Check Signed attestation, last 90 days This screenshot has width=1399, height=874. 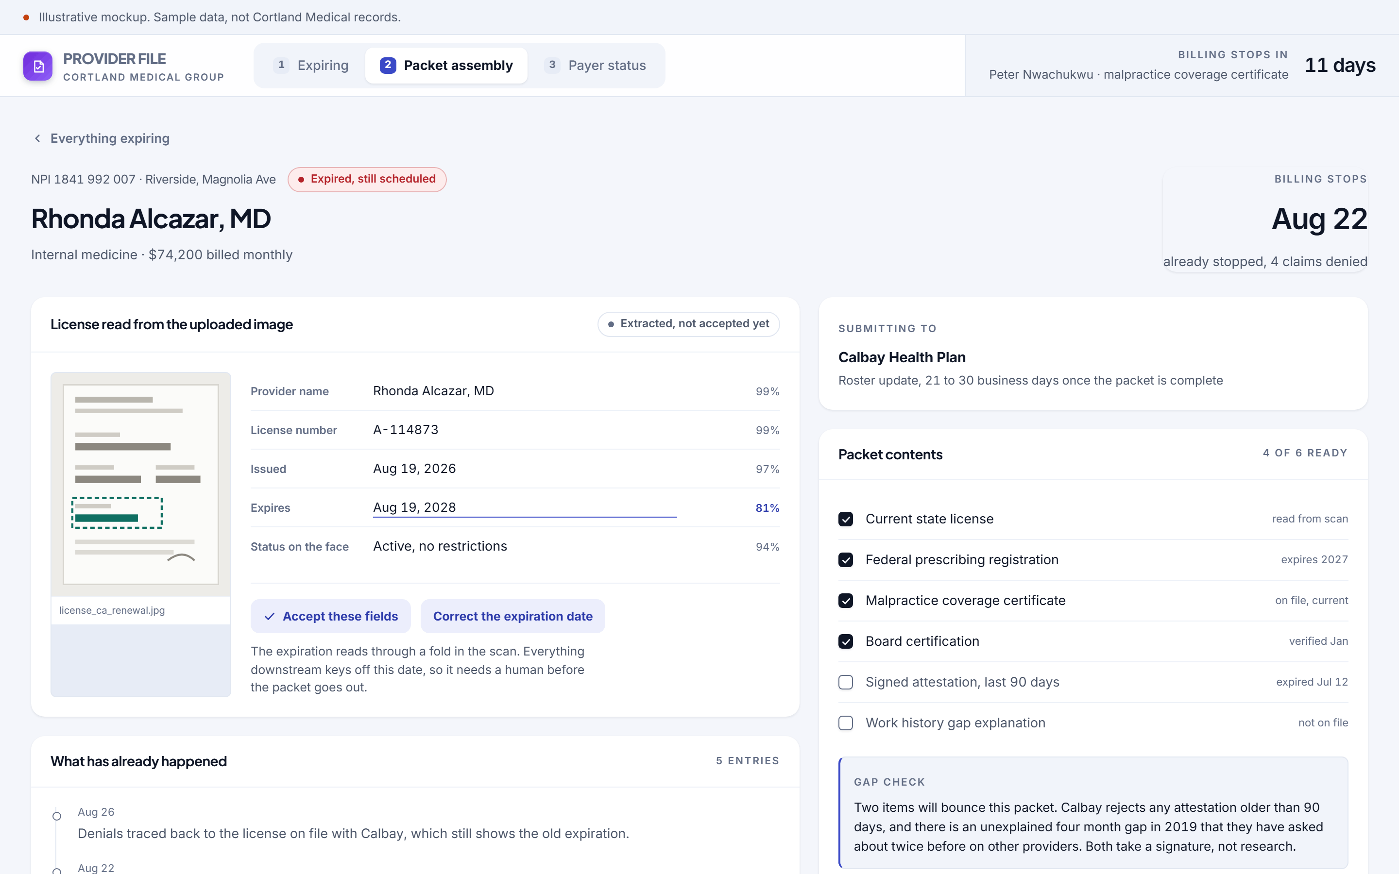[846, 682]
